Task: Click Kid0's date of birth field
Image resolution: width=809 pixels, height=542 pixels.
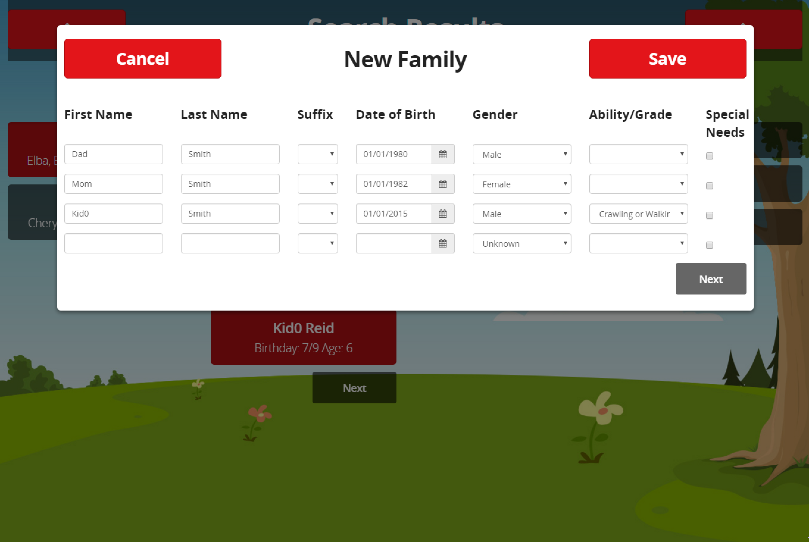Action: pyautogui.click(x=393, y=214)
